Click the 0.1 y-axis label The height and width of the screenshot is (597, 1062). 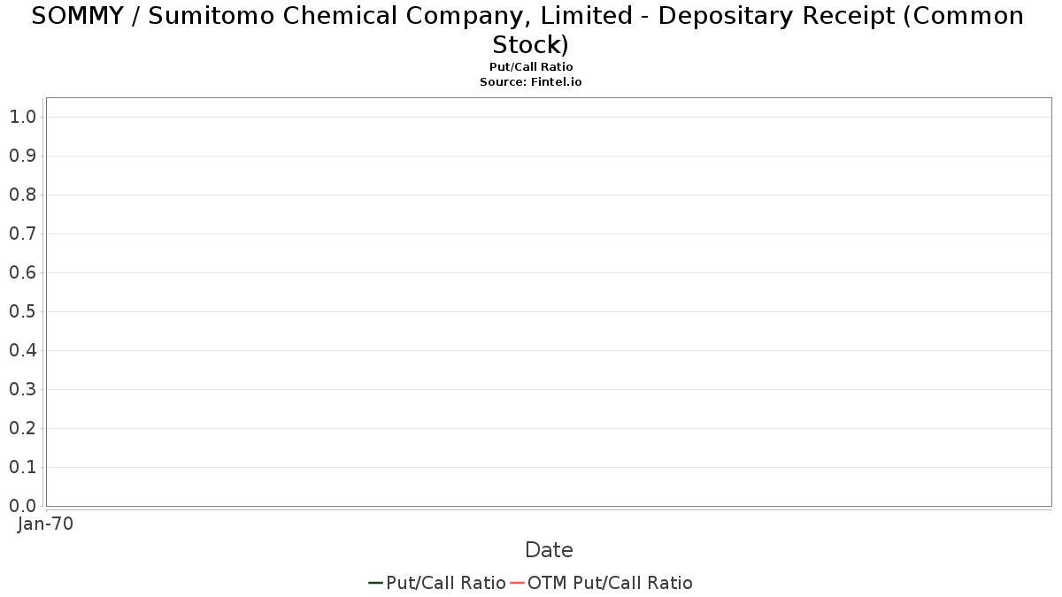point(22,467)
